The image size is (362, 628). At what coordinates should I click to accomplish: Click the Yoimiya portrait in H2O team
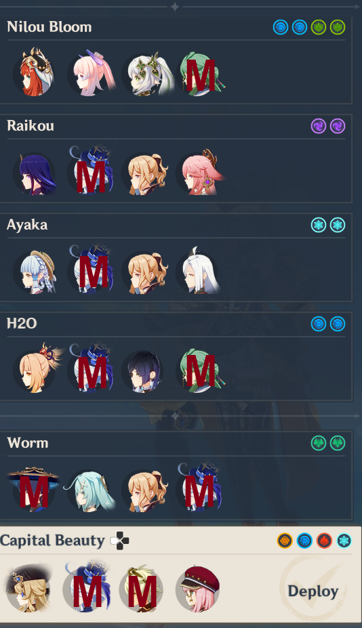pos(36,369)
